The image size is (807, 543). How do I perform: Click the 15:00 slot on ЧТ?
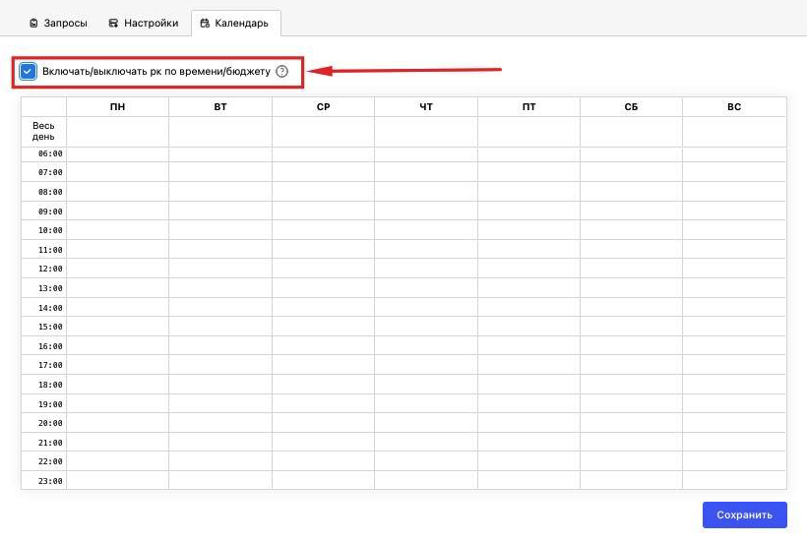click(x=426, y=327)
